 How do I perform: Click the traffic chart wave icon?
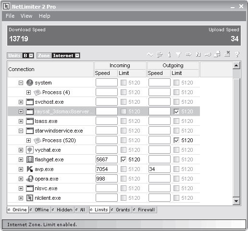point(150,55)
